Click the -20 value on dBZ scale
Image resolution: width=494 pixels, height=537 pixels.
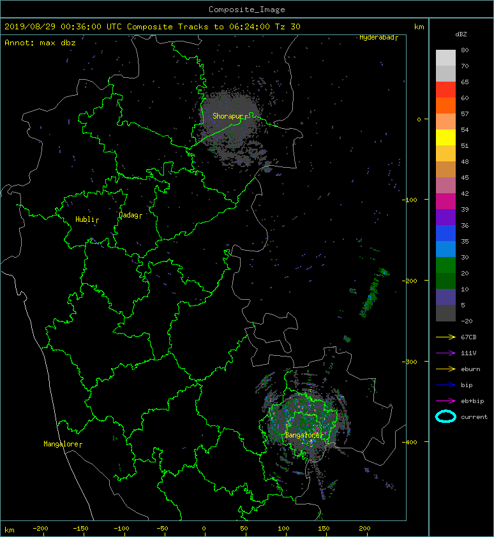[x=467, y=321]
